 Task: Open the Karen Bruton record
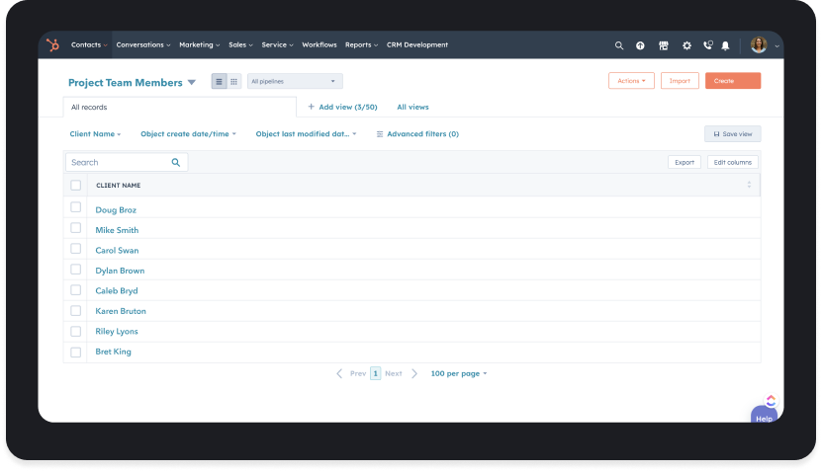(x=121, y=311)
